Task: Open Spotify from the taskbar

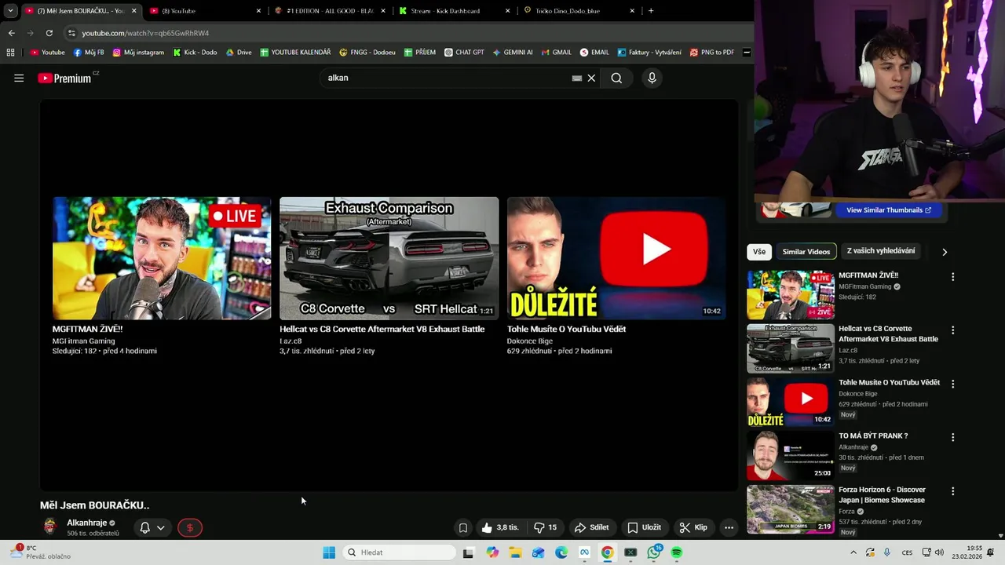Action: 676,552
